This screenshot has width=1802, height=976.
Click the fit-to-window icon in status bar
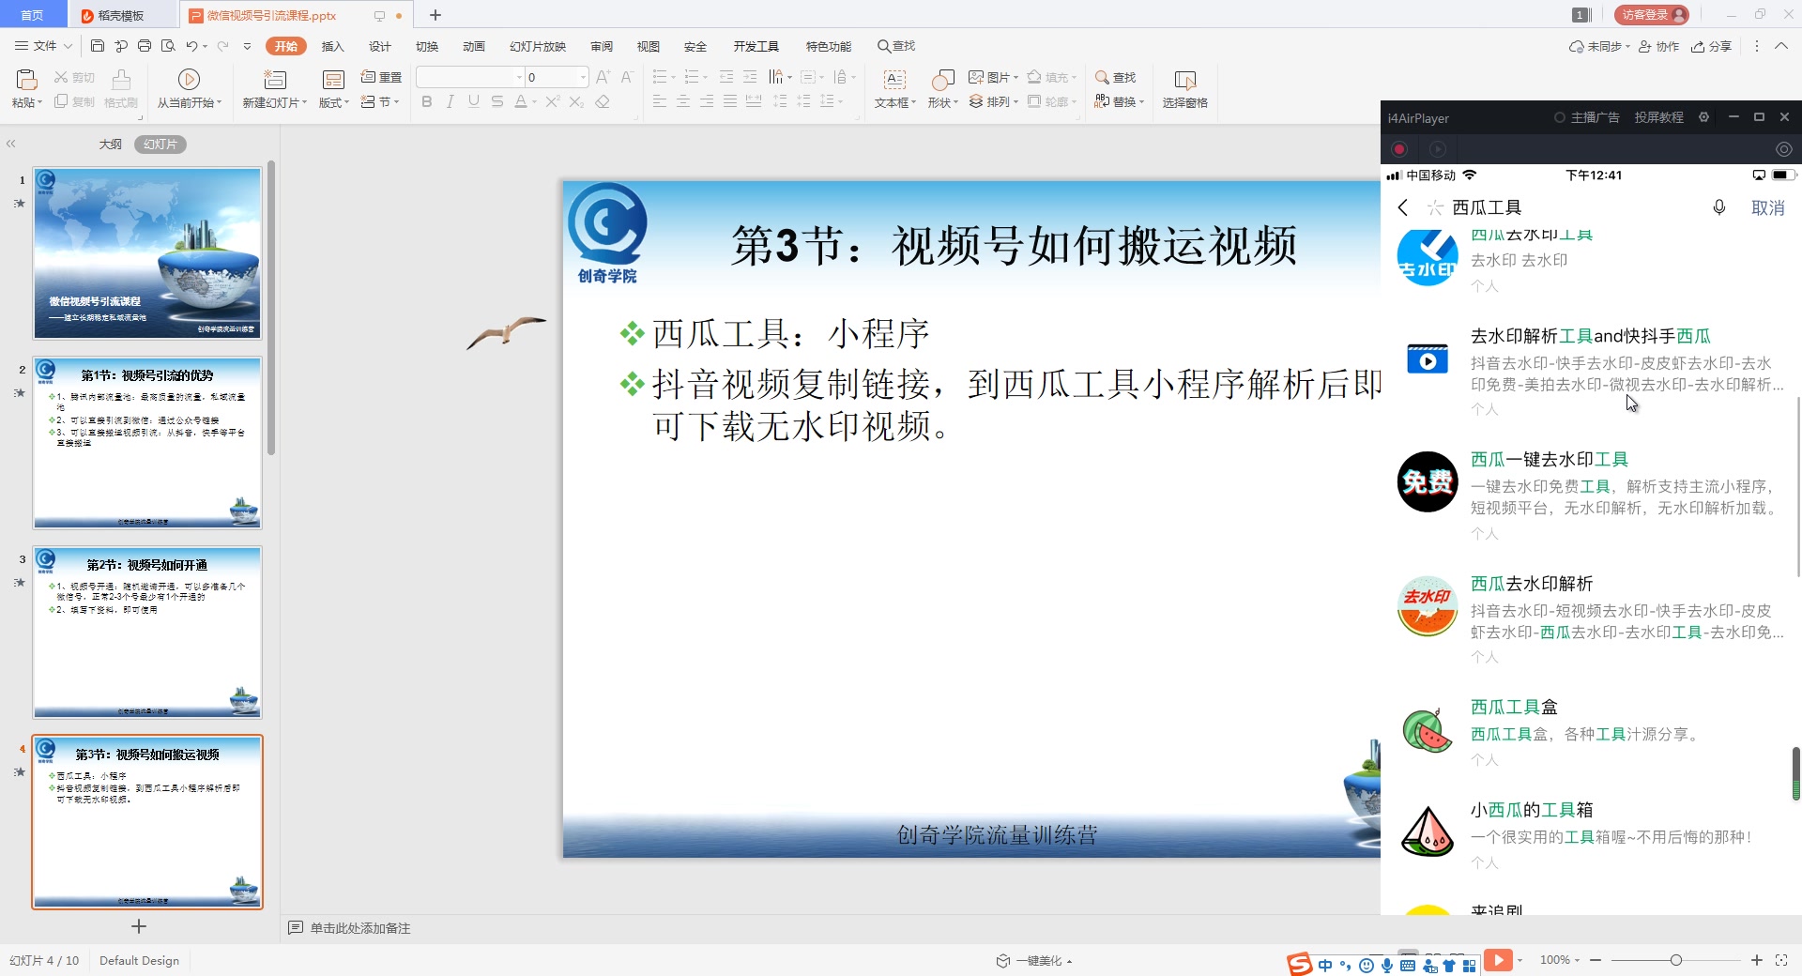1782,960
